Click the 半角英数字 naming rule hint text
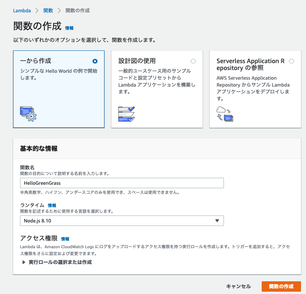Screen dimensions: 306x294 pyautogui.click(x=100, y=192)
